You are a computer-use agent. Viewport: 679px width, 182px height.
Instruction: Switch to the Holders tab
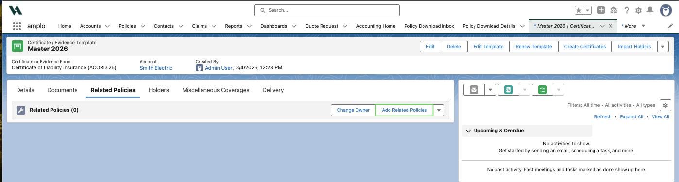coord(159,90)
